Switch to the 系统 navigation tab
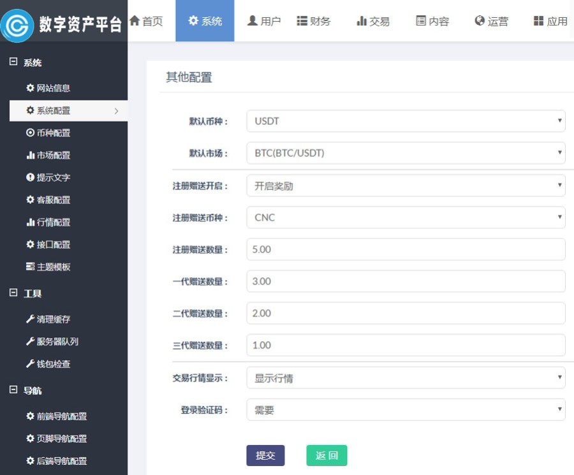This screenshot has width=574, height=475. pos(205,20)
